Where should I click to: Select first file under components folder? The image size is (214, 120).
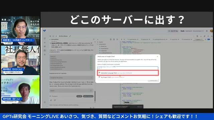coord(104,46)
